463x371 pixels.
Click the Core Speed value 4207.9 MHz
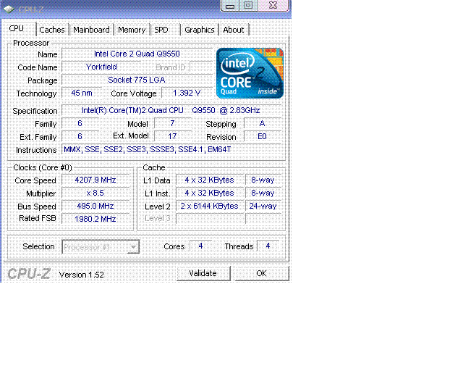click(x=95, y=180)
